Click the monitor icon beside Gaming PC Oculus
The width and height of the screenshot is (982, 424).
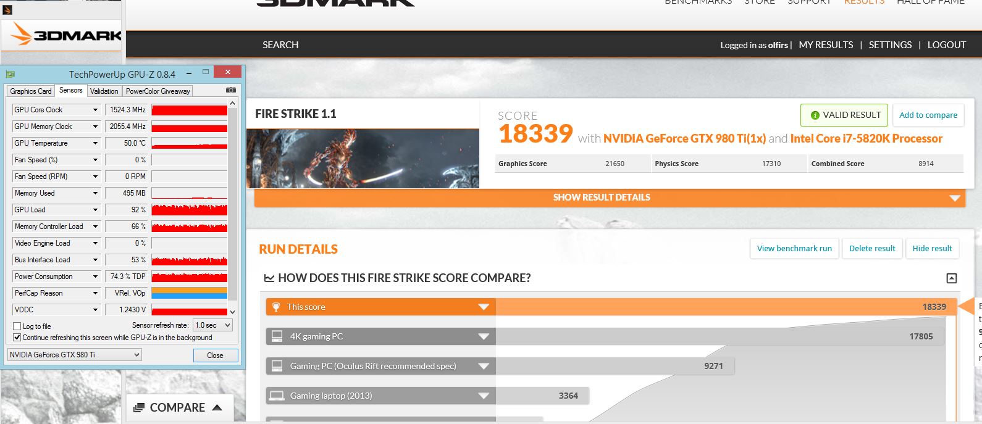(277, 366)
